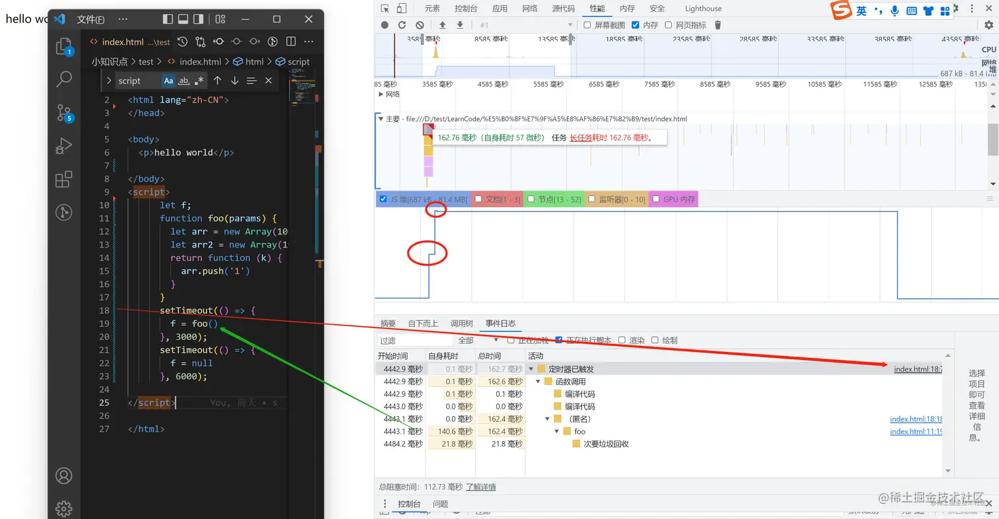Click 了解详情 link
This screenshot has height=519, width=999.
pyautogui.click(x=481, y=487)
